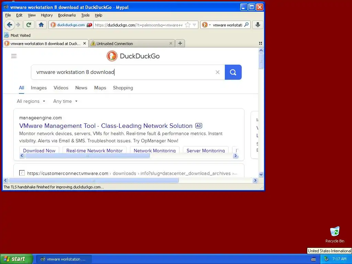Select the vmware workstation taskbar button
The image size is (352, 264).
(64, 259)
